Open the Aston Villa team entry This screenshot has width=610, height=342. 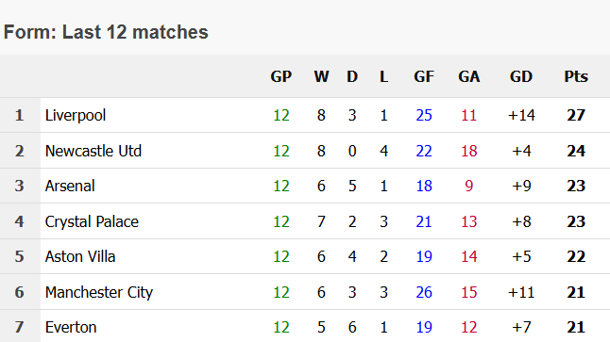[80, 256]
